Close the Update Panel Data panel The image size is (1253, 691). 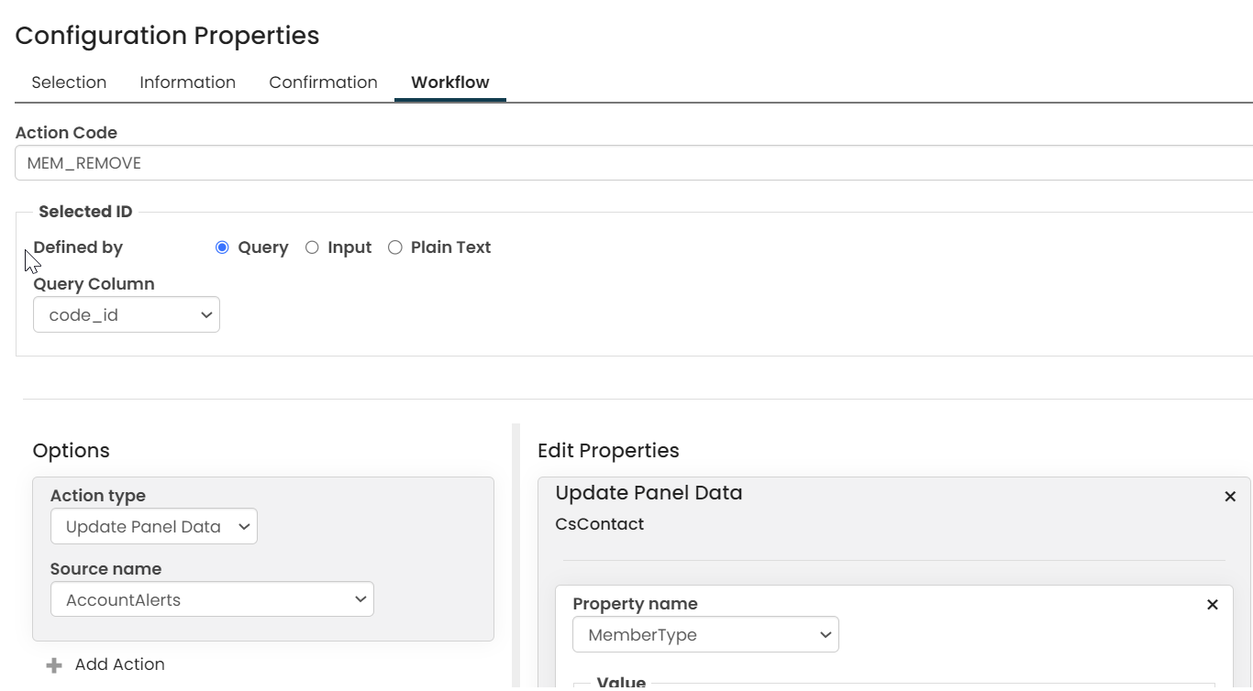(x=1230, y=497)
